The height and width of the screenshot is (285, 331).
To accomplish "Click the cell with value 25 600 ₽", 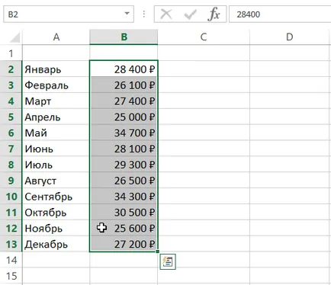I will (124, 228).
